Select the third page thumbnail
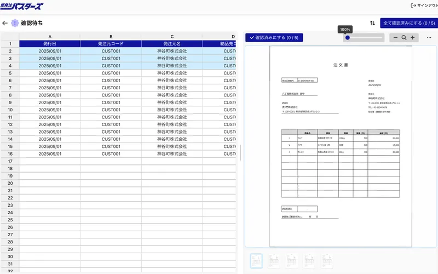Viewport: 438px width, 274px height. coord(292,261)
